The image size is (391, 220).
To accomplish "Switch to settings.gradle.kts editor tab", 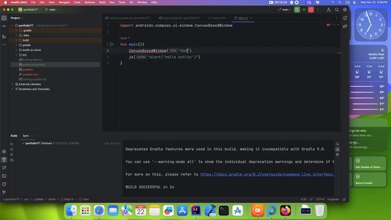I will click(x=128, y=18).
